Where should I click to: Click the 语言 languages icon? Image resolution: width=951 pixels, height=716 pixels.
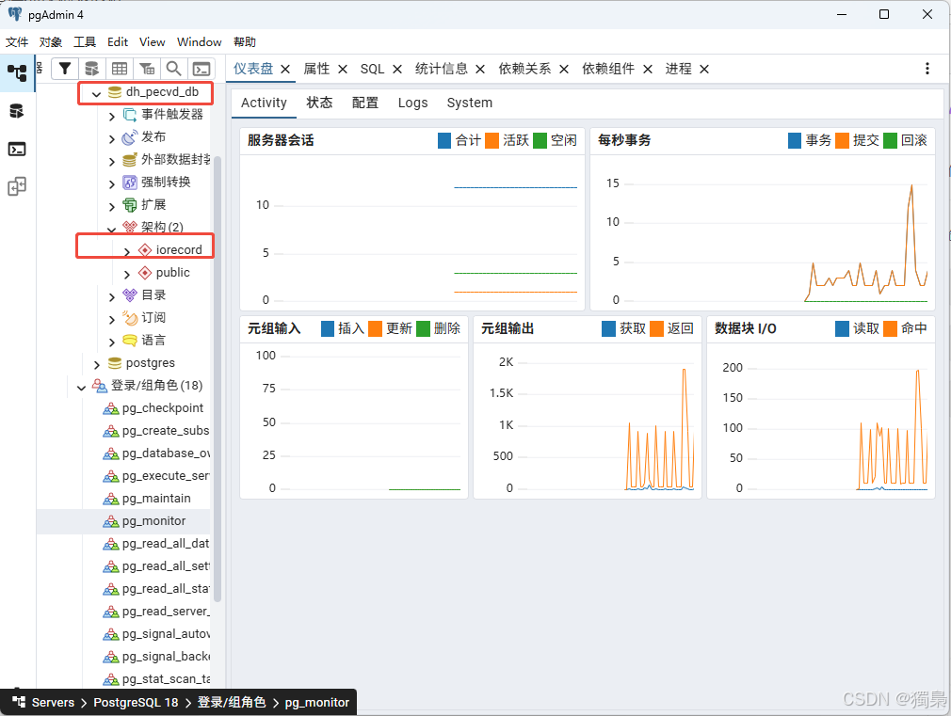130,340
